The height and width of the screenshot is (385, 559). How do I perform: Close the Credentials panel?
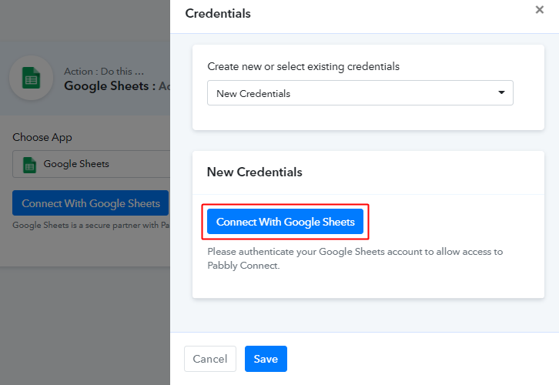[x=540, y=9]
